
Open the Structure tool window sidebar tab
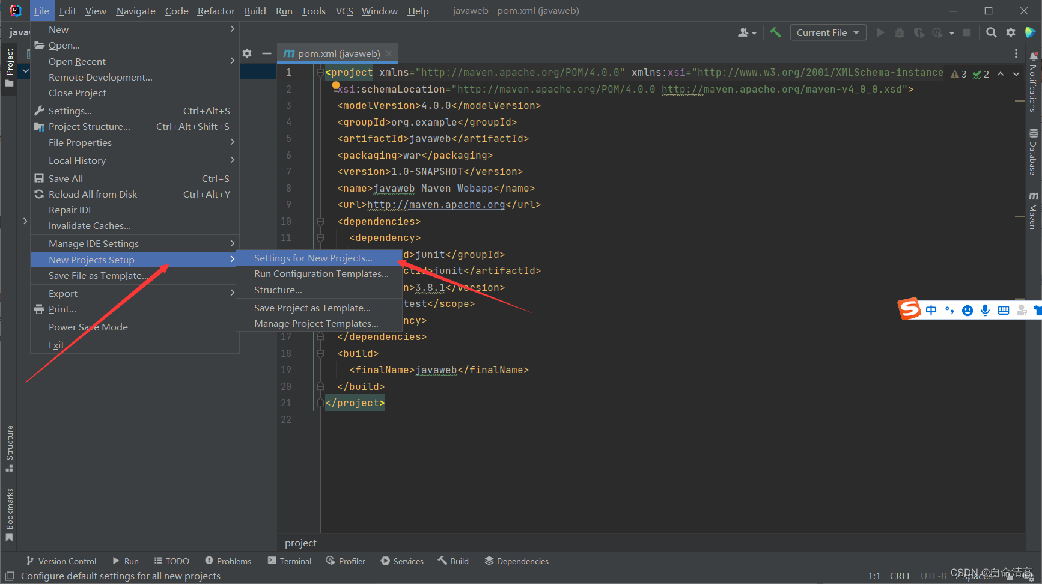9,448
